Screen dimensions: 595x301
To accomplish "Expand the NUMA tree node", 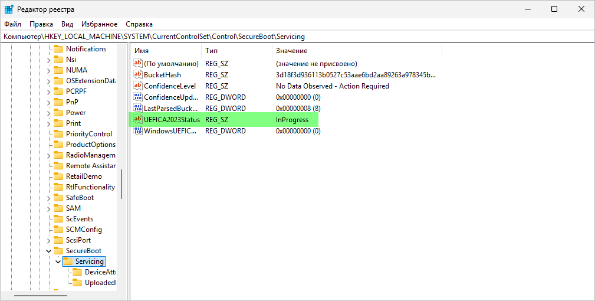I will point(48,71).
